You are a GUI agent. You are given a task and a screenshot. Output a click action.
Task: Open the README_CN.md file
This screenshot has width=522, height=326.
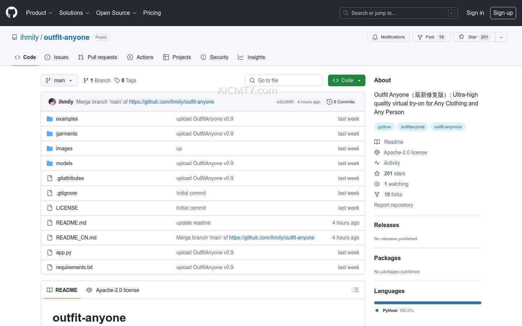[76, 238]
